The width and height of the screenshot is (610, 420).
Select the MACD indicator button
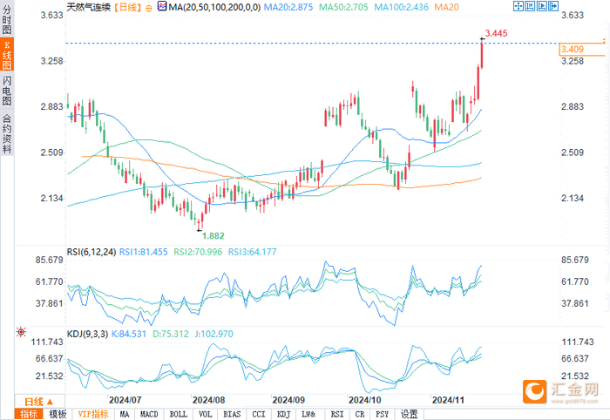click(x=149, y=415)
